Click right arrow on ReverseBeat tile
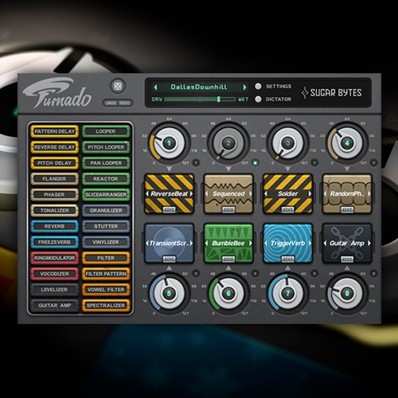The height and width of the screenshot is (398, 398). coord(191,193)
